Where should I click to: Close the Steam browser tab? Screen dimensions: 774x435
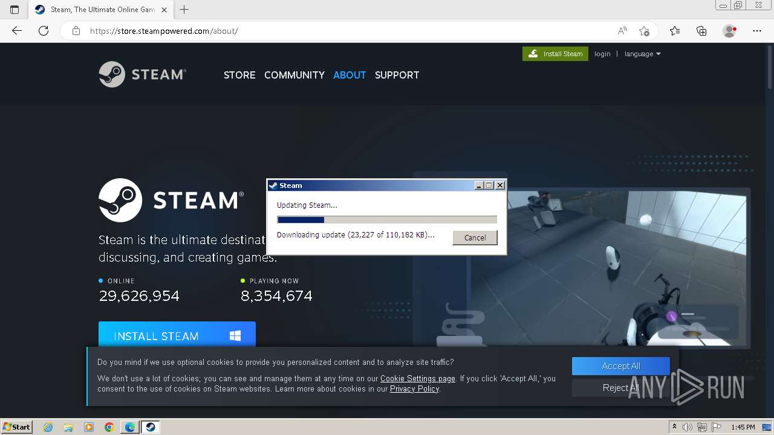164,10
